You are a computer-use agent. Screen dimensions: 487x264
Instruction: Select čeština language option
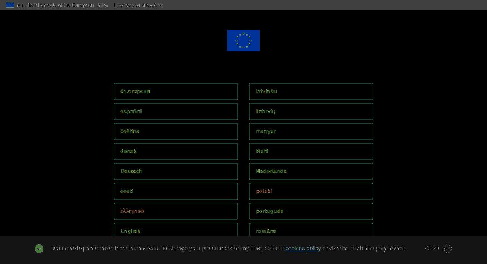(x=176, y=131)
